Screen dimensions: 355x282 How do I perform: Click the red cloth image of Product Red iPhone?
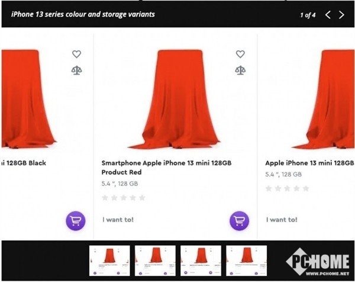(x=174, y=100)
